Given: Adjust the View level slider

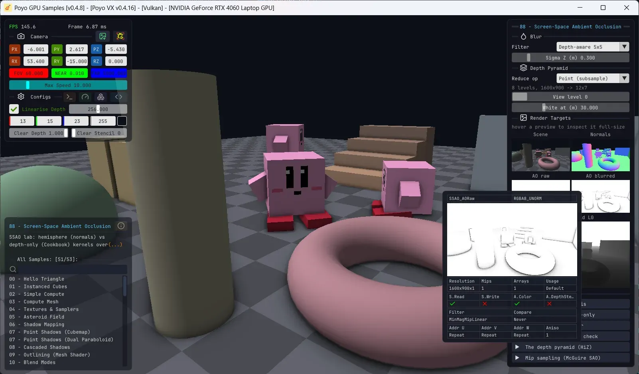Looking at the screenshot, I should (x=570, y=97).
